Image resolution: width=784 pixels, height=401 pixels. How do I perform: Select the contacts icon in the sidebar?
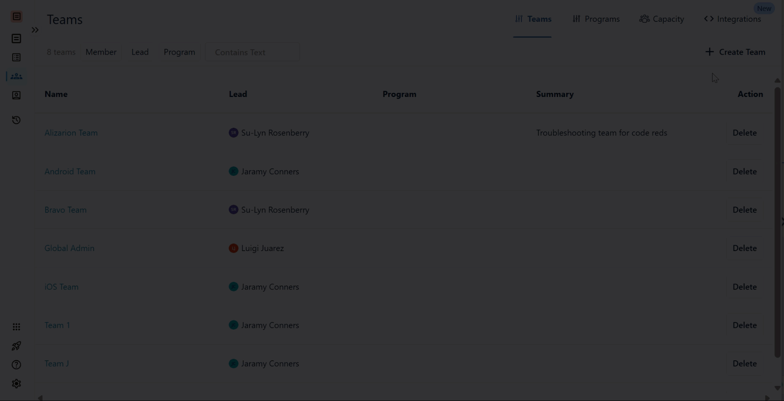click(16, 95)
